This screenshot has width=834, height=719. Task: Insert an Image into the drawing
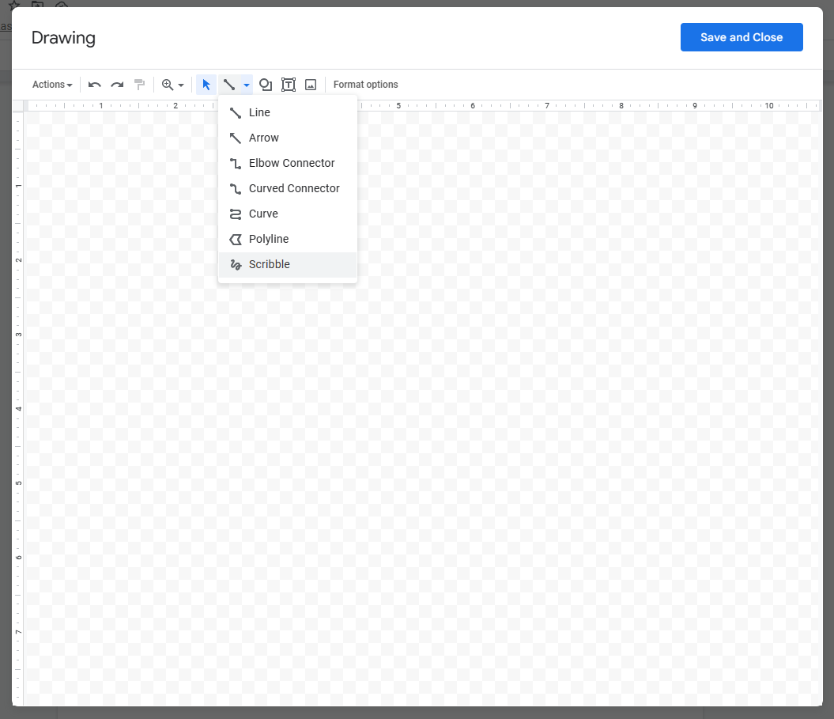pos(310,85)
